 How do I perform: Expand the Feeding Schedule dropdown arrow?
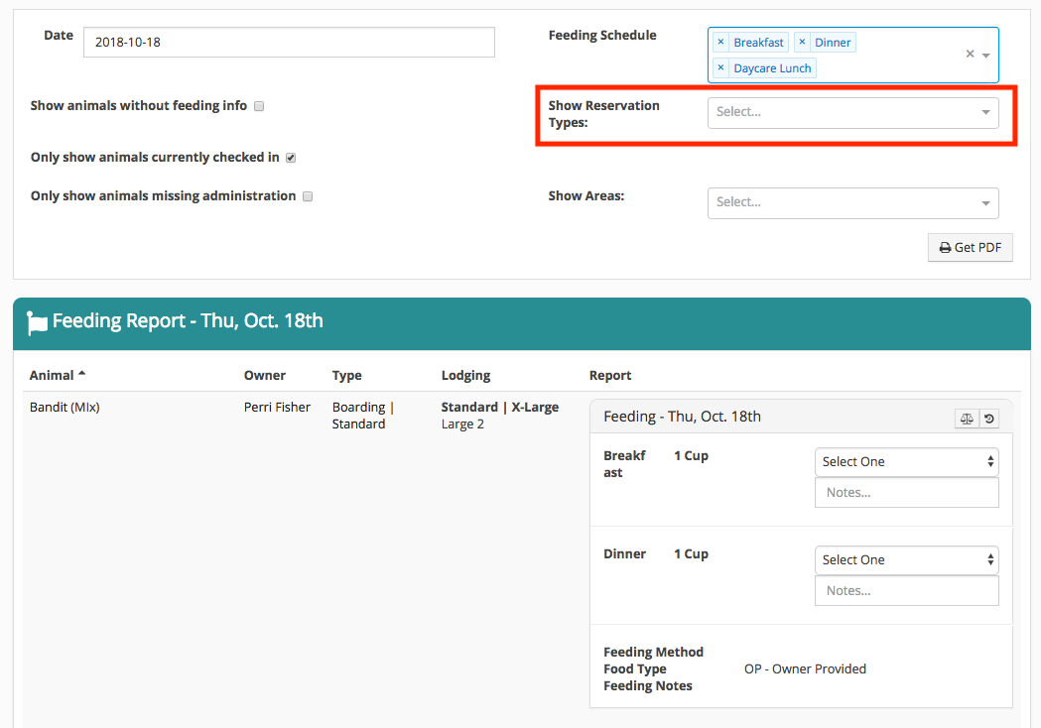(x=983, y=55)
